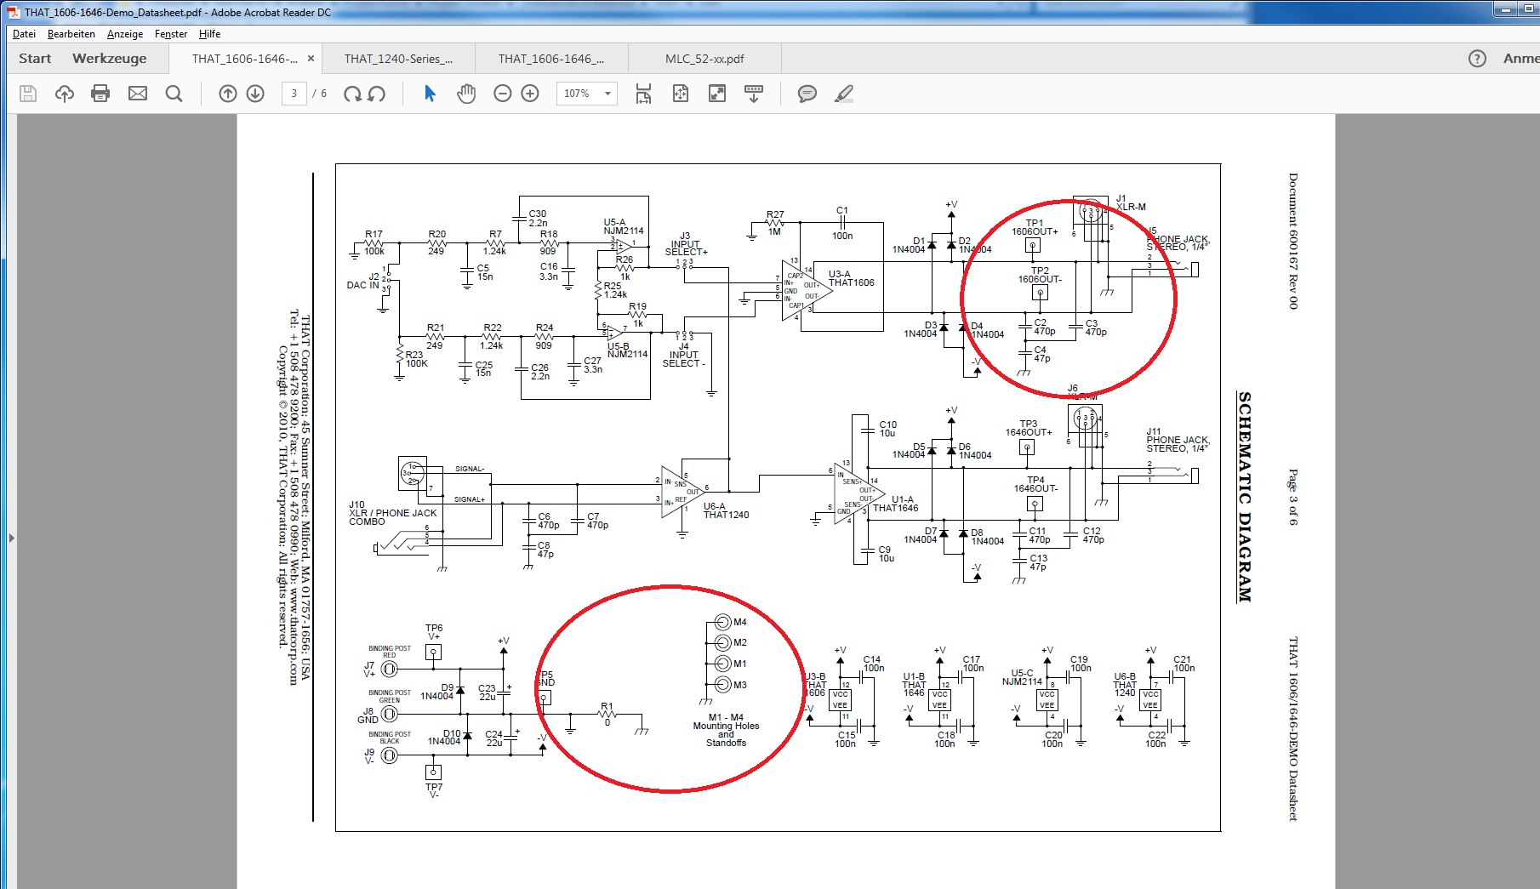The width and height of the screenshot is (1540, 889).
Task: Print the document via printer icon
Action: [x=100, y=94]
